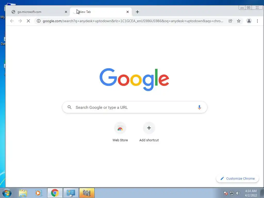The width and height of the screenshot is (264, 198).
Task: Close the go.microsoft.com tab
Action: (66, 12)
